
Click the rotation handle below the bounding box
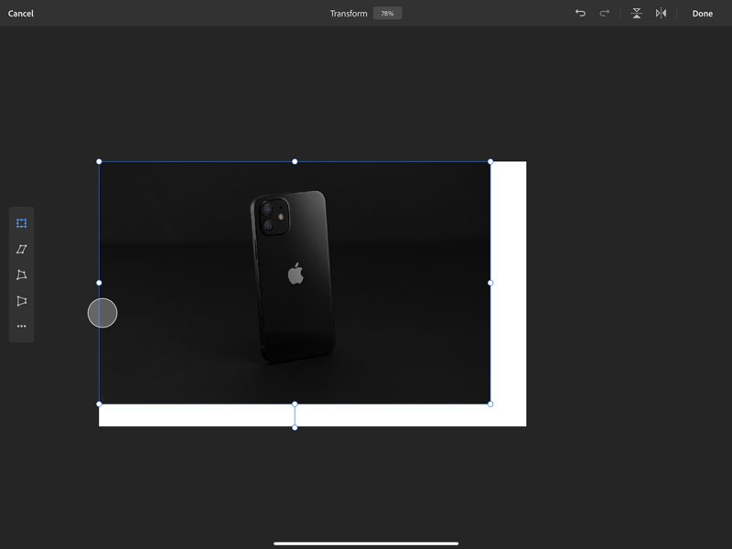tap(295, 427)
